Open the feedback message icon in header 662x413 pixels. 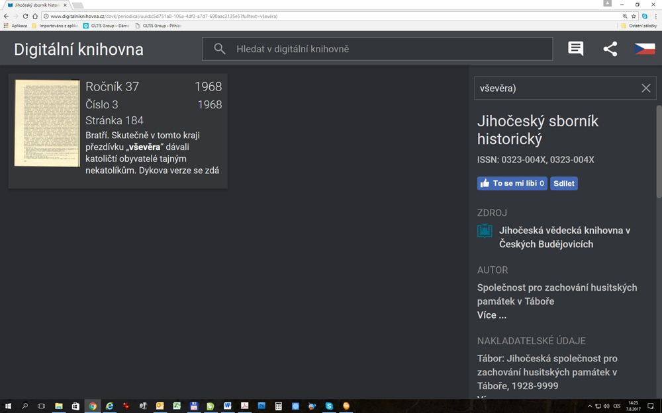click(x=575, y=49)
